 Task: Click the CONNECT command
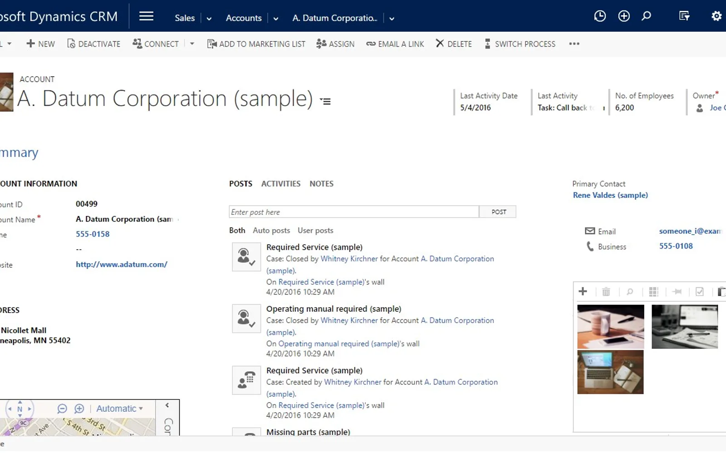point(156,44)
